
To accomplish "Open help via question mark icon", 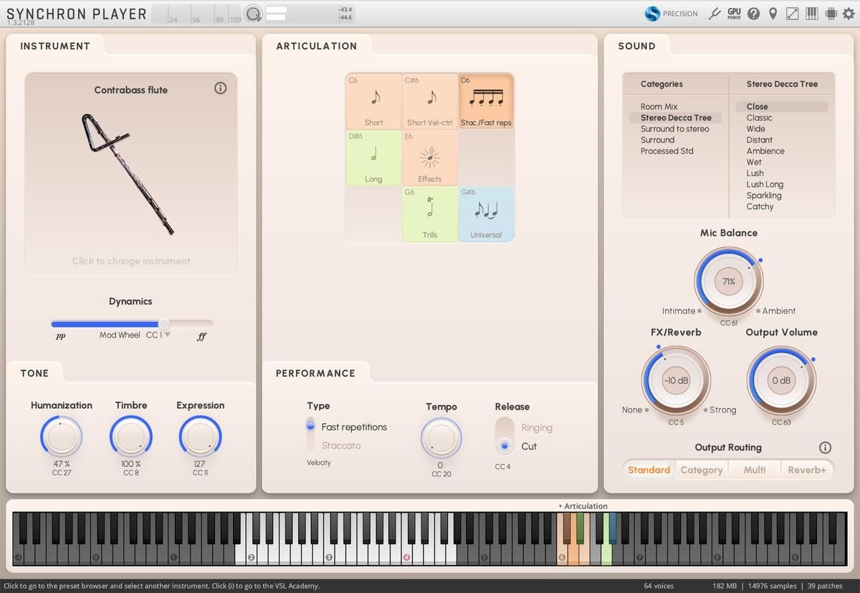I will [753, 14].
